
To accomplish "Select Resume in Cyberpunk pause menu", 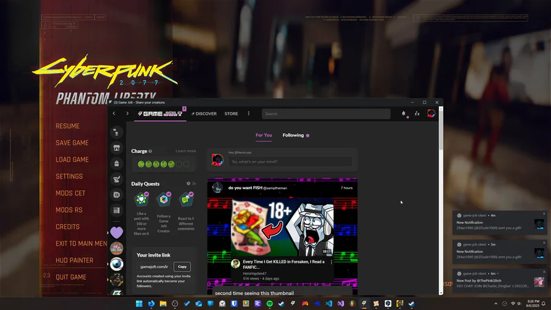I will [67, 126].
